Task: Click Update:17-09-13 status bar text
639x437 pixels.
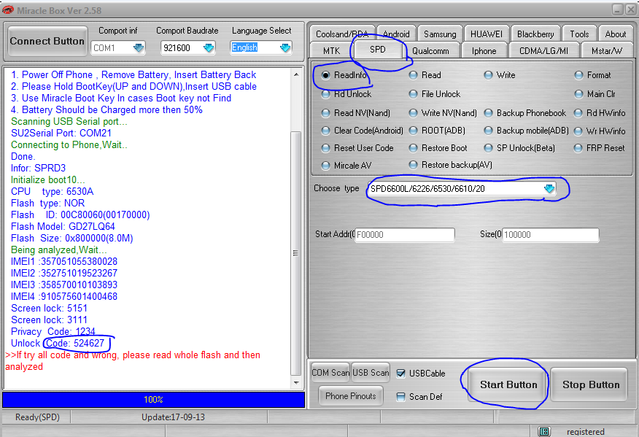Action: coord(173,417)
